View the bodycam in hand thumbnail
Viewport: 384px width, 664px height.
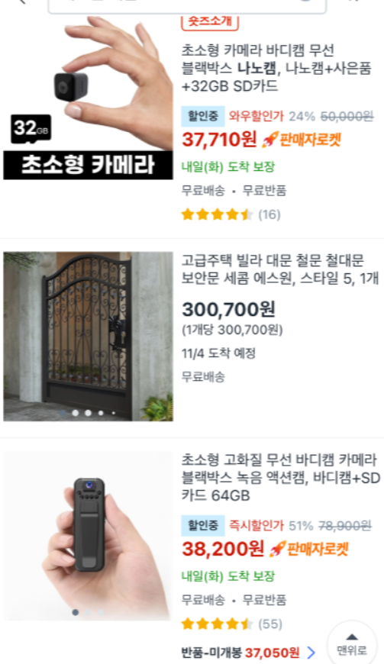pos(88,536)
